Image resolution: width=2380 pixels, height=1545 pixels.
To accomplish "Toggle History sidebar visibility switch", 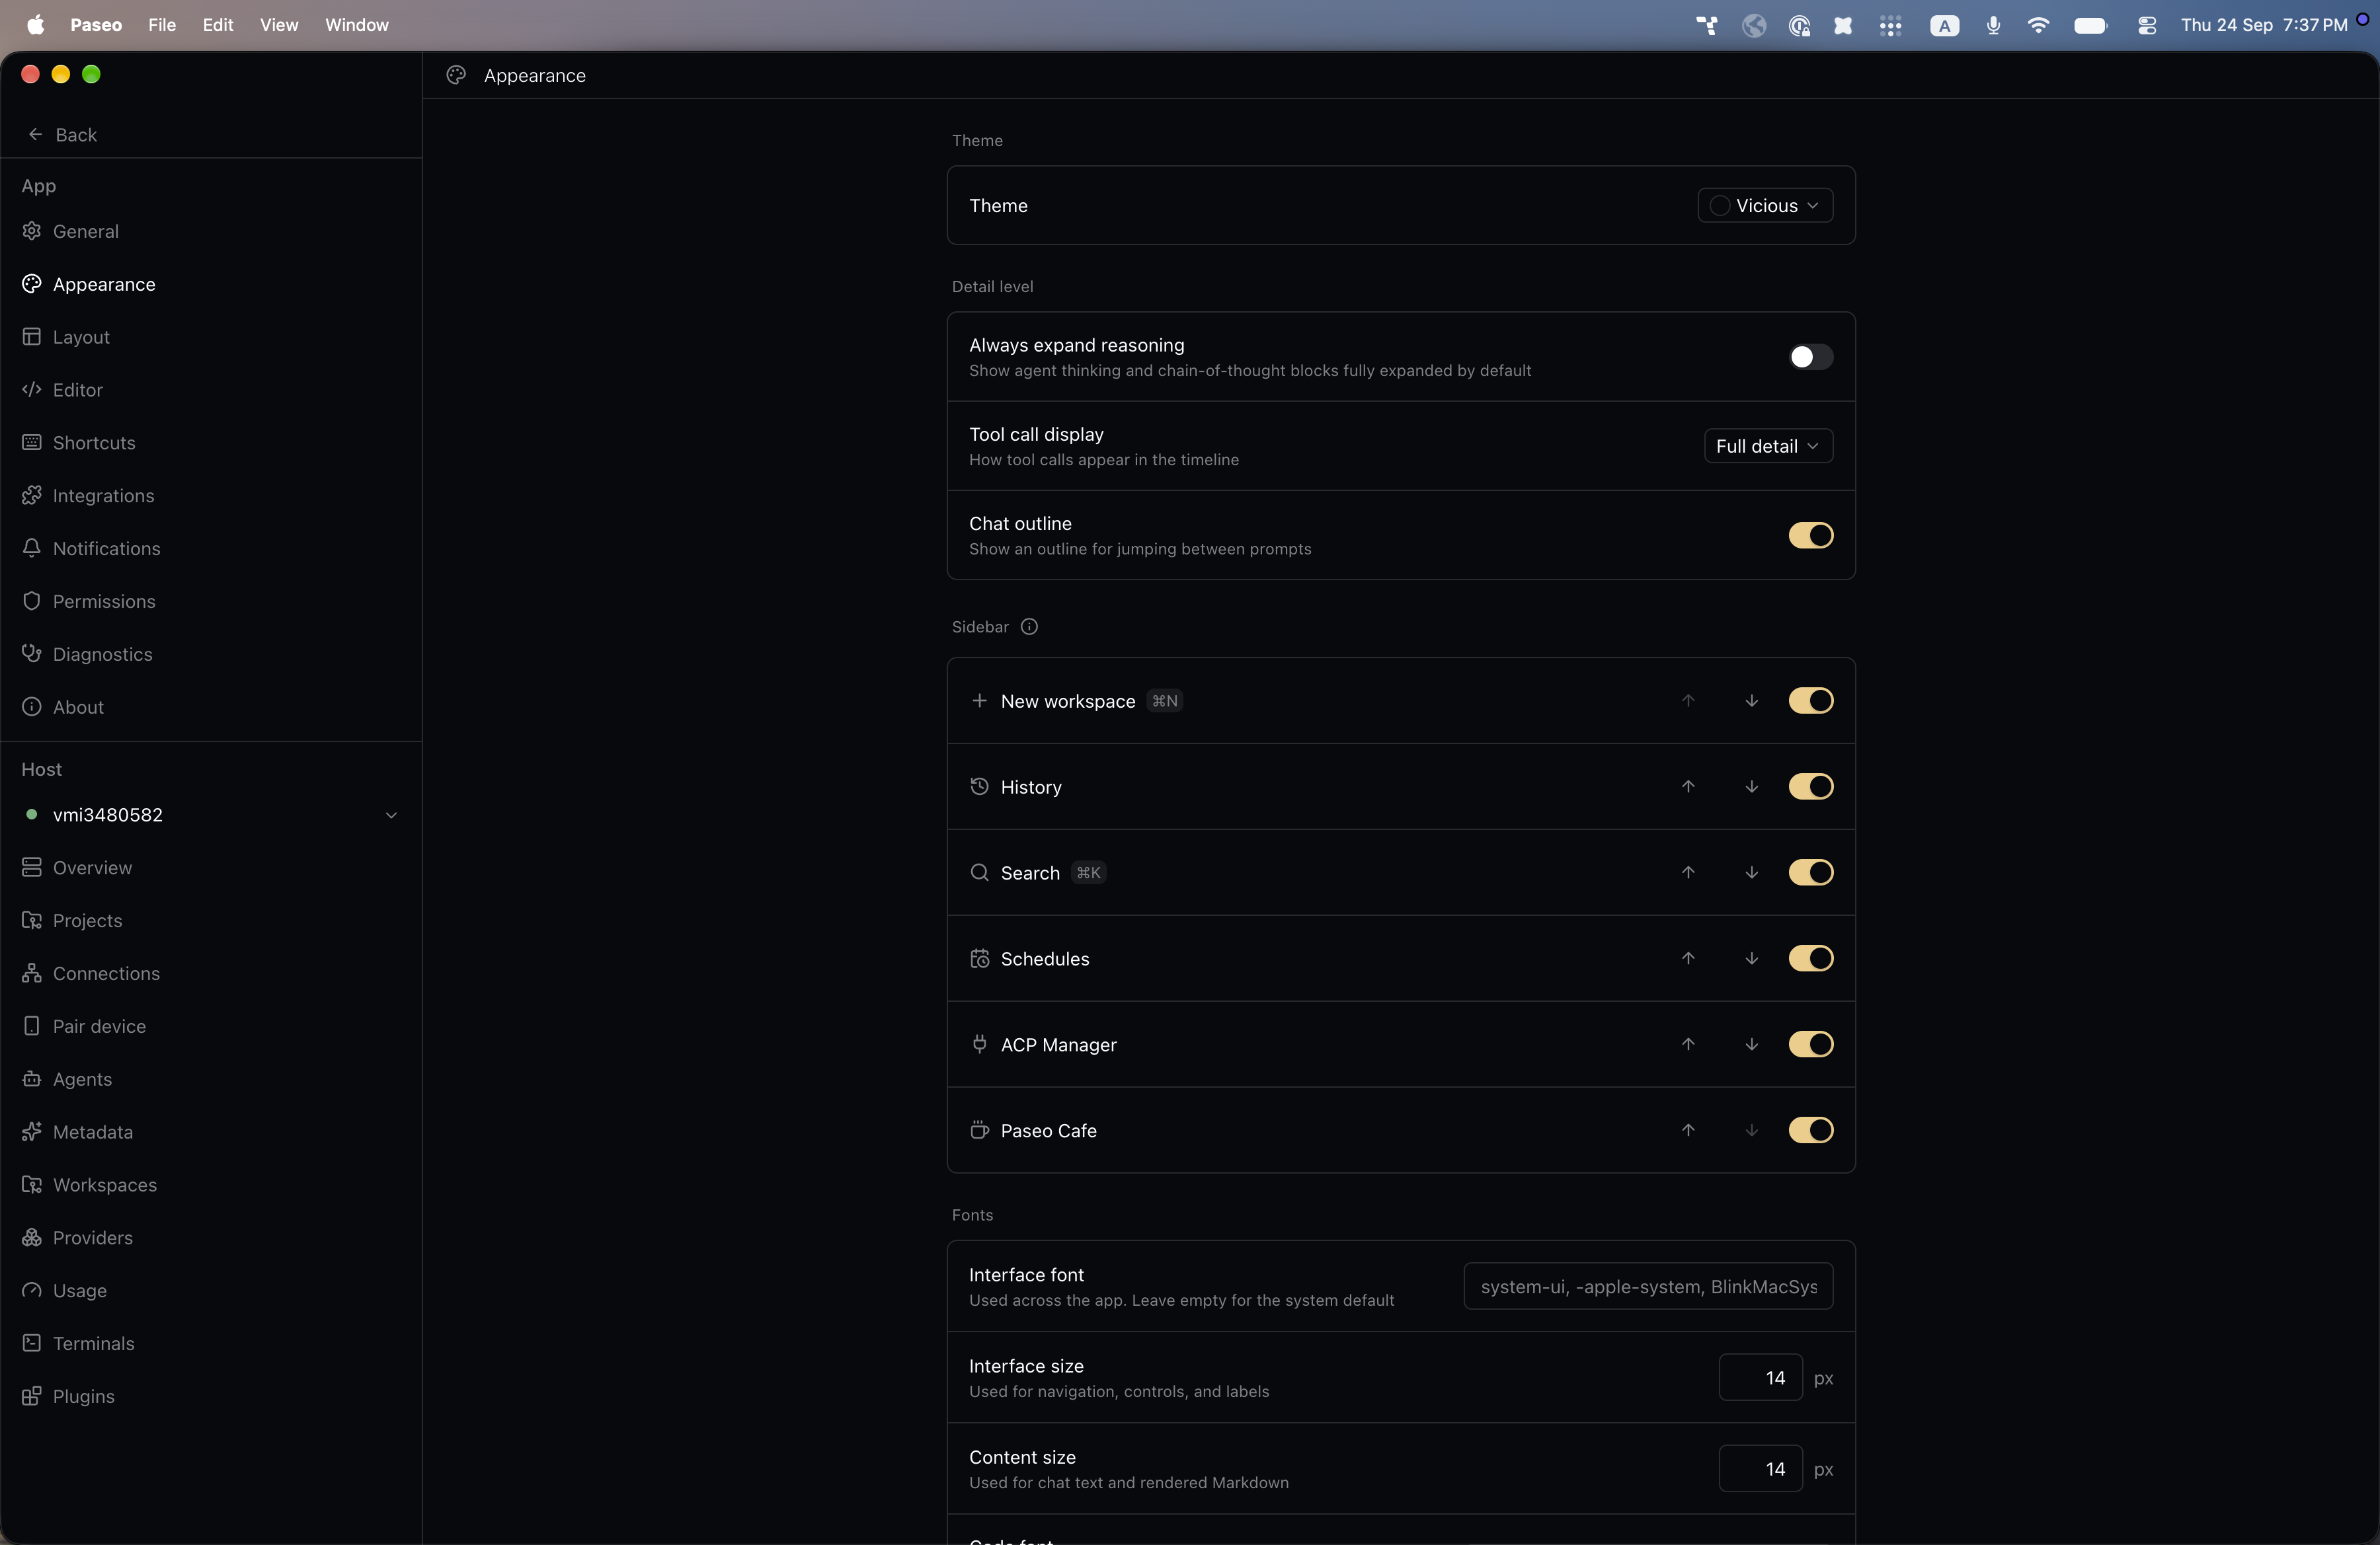I will click(x=1811, y=786).
